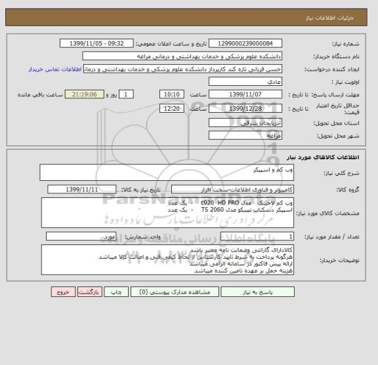Click response deadline date 1399/11/07
The width and height of the screenshot is (378, 365).
245,94
